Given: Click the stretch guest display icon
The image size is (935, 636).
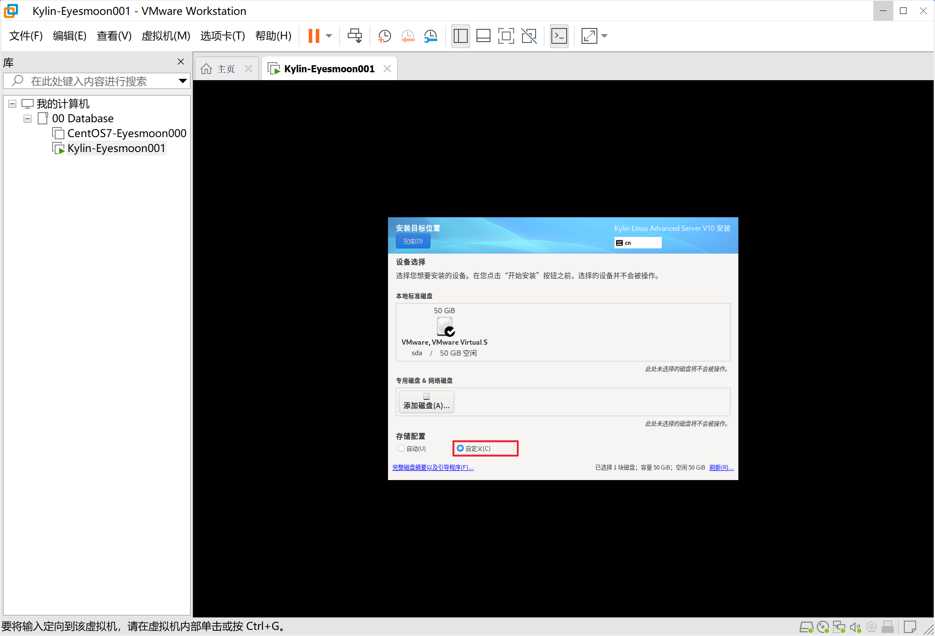Looking at the screenshot, I should coord(589,36).
